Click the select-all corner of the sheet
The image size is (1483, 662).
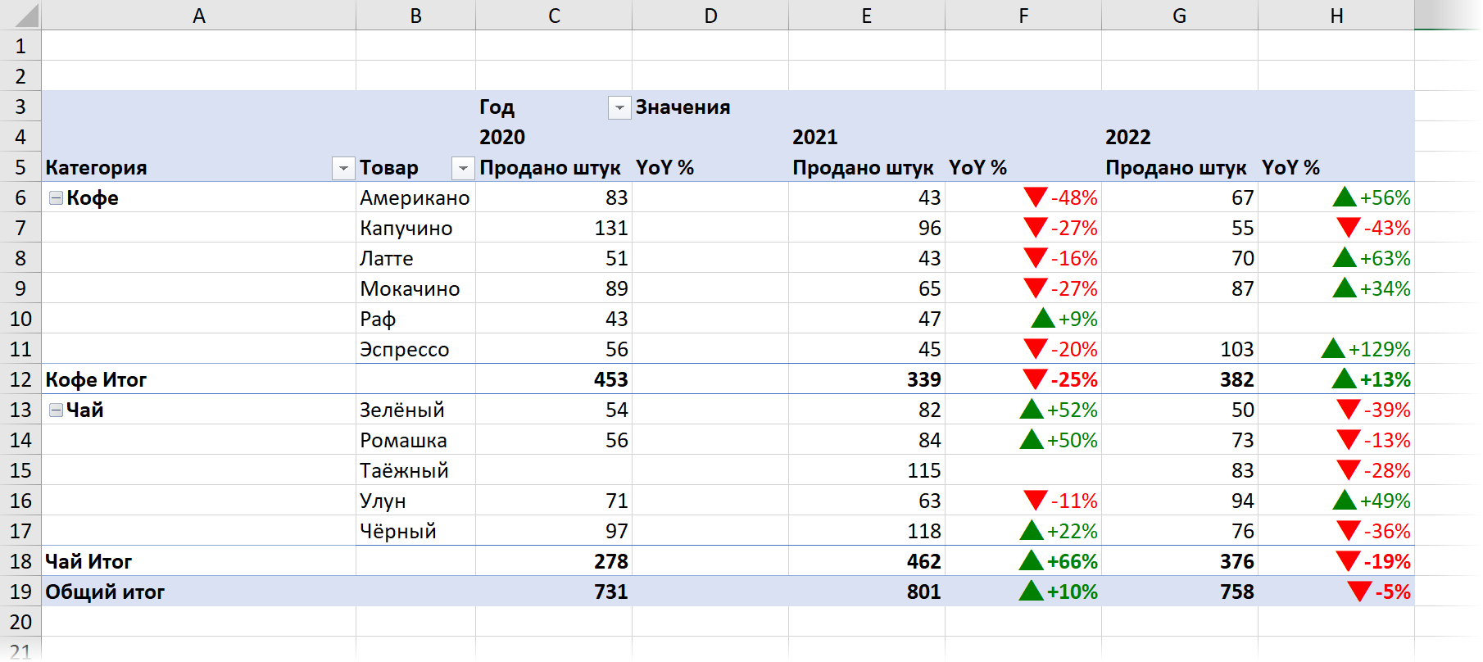[x=20, y=16]
